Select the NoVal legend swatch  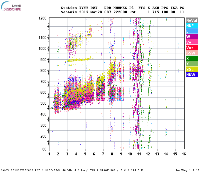pos(192,20)
